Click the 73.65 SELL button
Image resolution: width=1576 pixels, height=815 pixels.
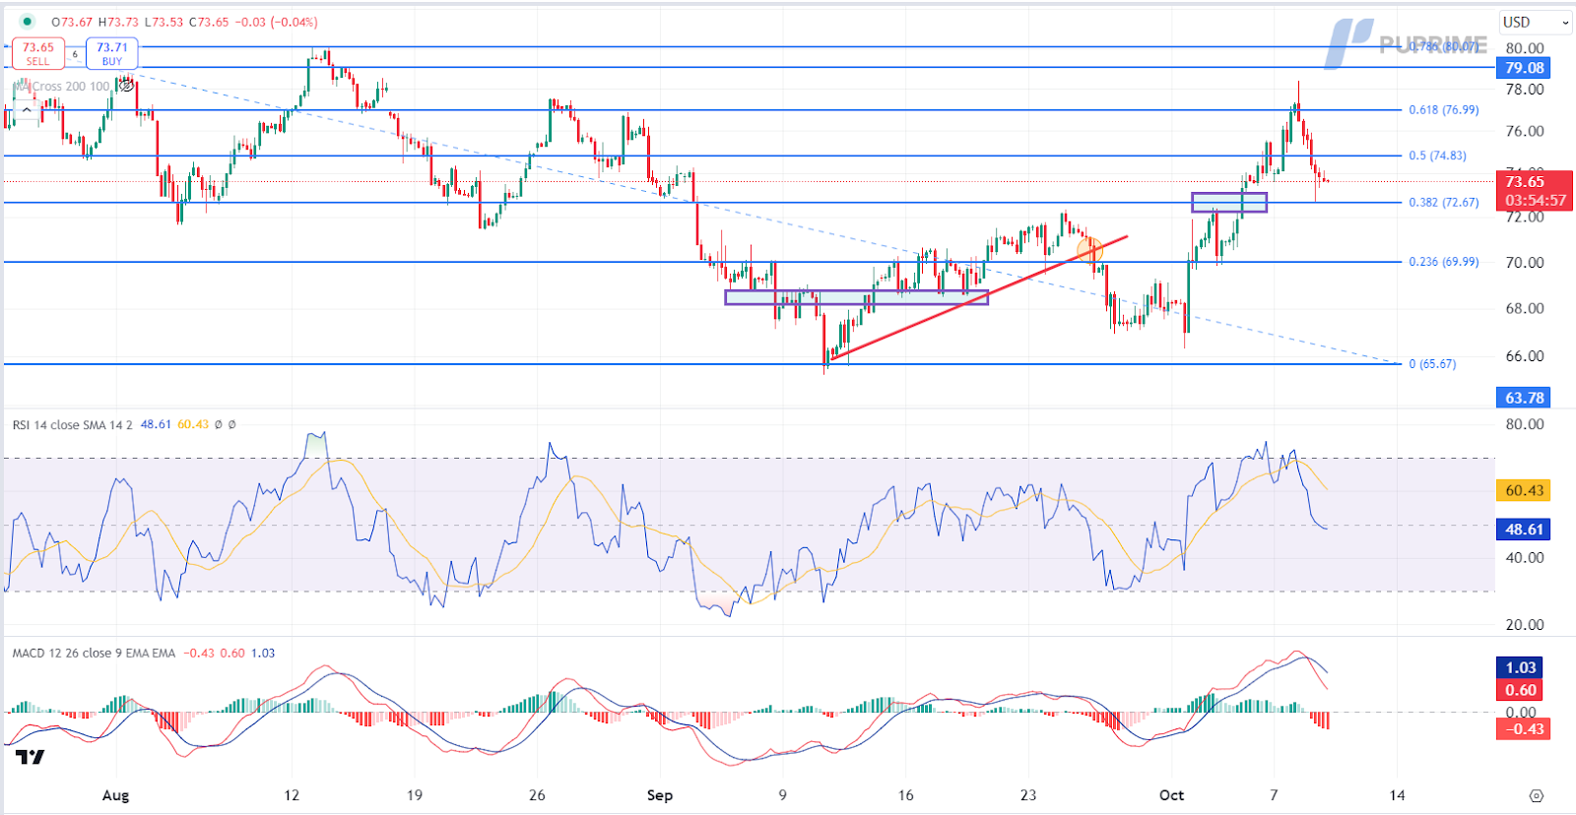(38, 53)
